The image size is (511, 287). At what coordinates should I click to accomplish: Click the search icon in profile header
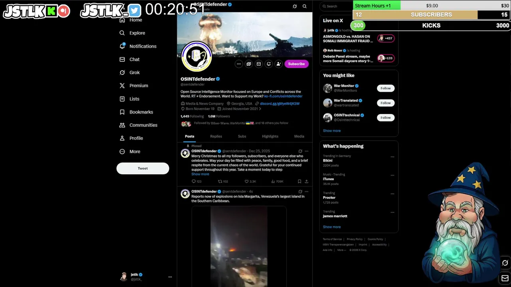click(305, 6)
